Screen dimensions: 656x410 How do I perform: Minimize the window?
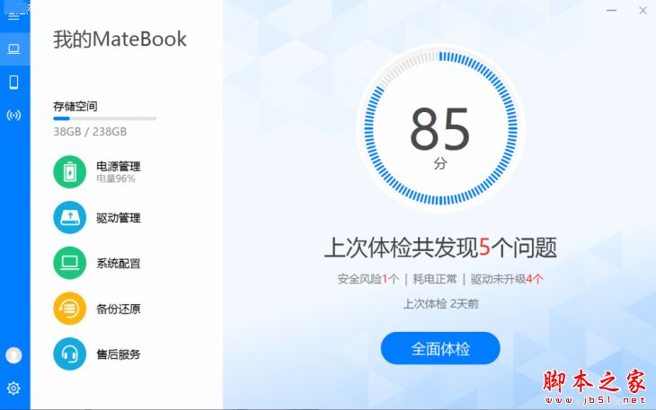tap(611, 11)
